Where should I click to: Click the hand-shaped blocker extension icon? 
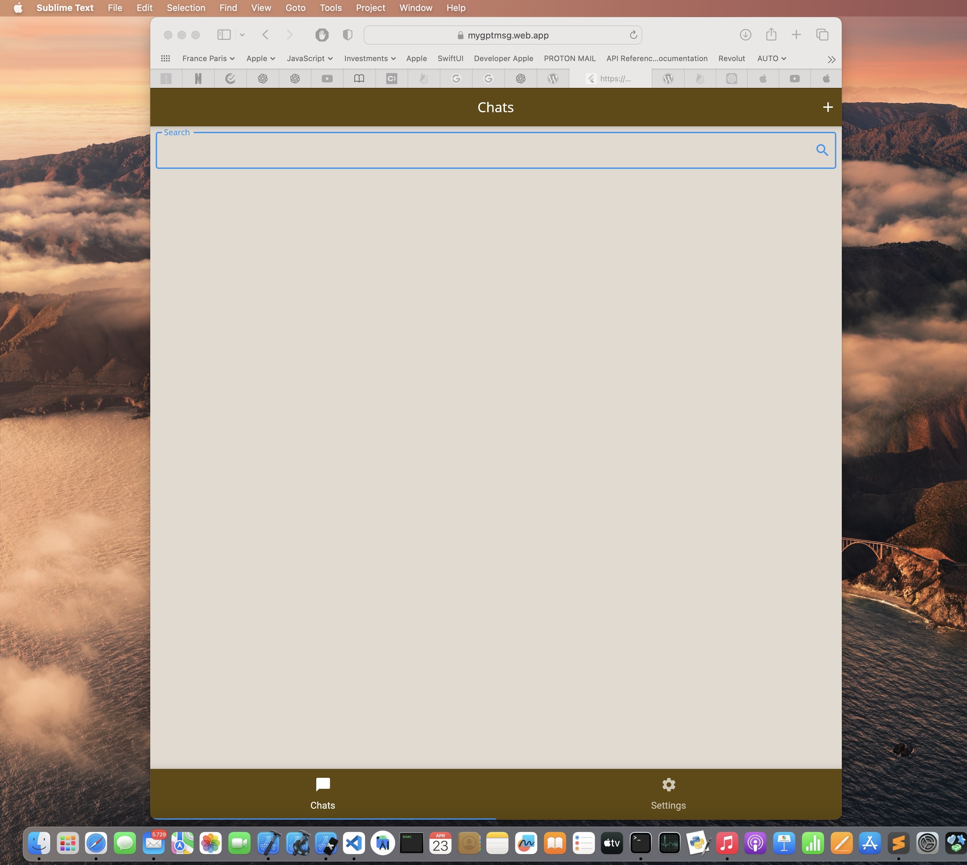[x=321, y=35]
